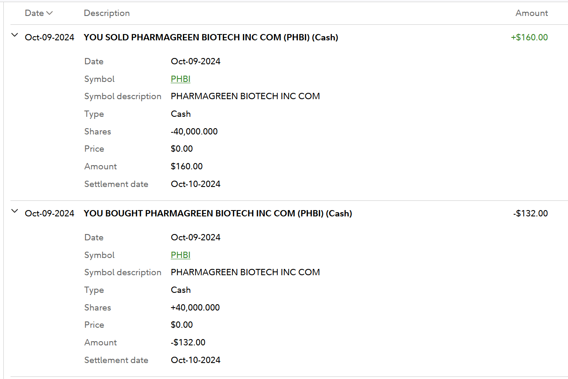Select the YOU BOUGHT PHARMAGREEN BIOTECH title

218,213
